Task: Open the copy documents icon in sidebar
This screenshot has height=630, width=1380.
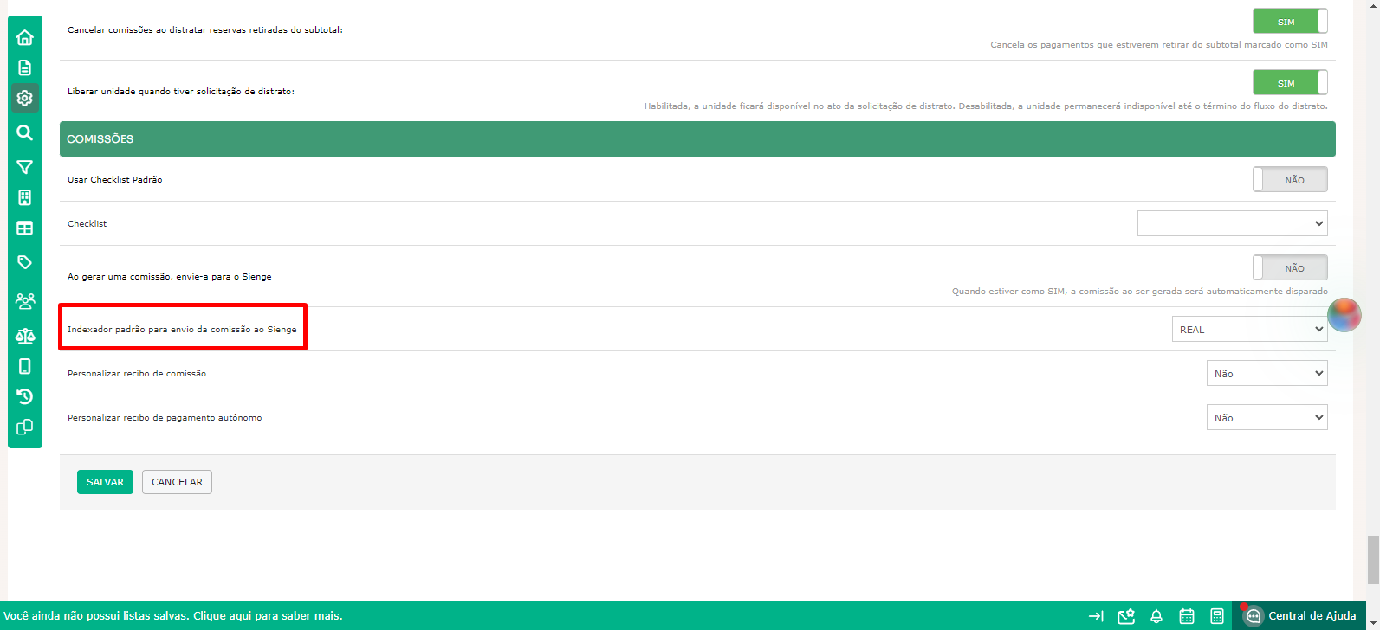Action: (x=25, y=427)
